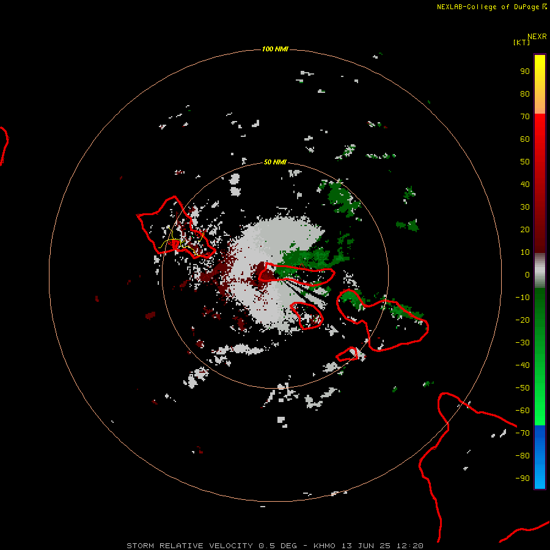Select the -10 knot scale value
550x550 pixels.
tap(522, 298)
